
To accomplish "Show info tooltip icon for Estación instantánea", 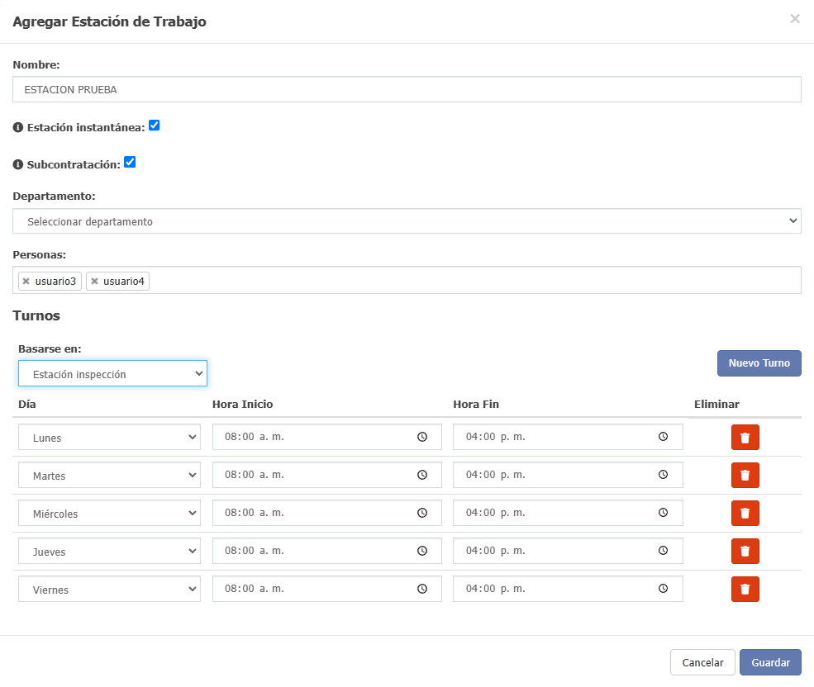I will tap(18, 127).
